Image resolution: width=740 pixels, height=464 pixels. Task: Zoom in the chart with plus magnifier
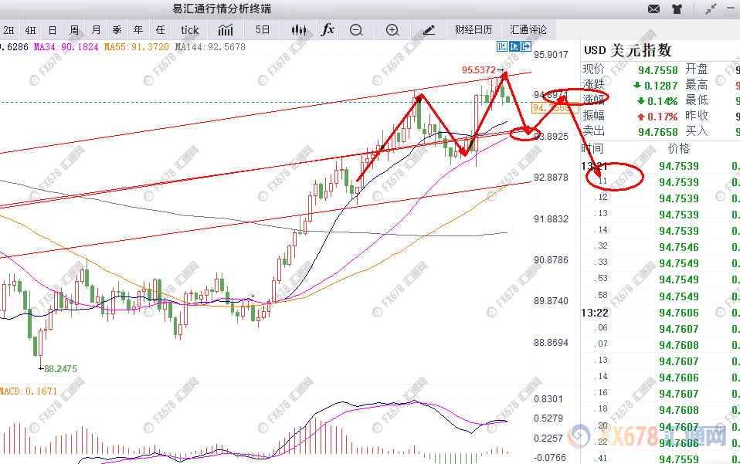pyautogui.click(x=392, y=30)
